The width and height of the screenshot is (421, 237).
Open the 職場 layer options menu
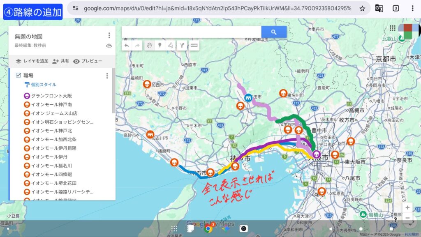click(x=107, y=76)
